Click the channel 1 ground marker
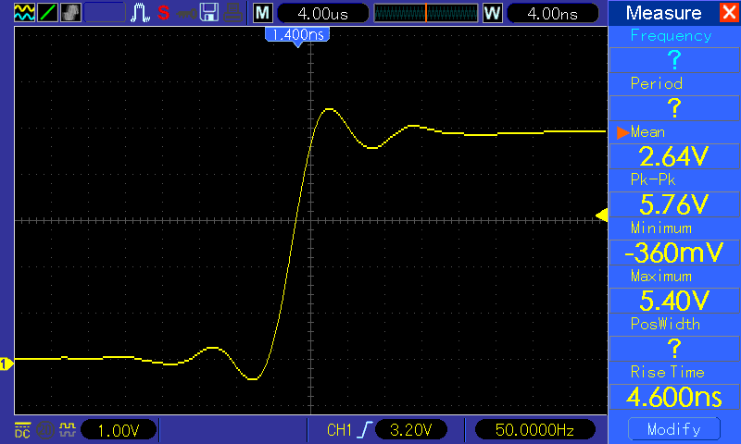Viewport: 741px width, 444px height. pos(6,364)
